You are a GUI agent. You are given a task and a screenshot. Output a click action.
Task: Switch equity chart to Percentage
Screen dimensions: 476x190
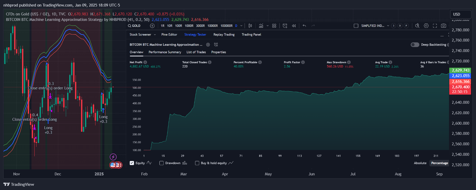pos(440,163)
